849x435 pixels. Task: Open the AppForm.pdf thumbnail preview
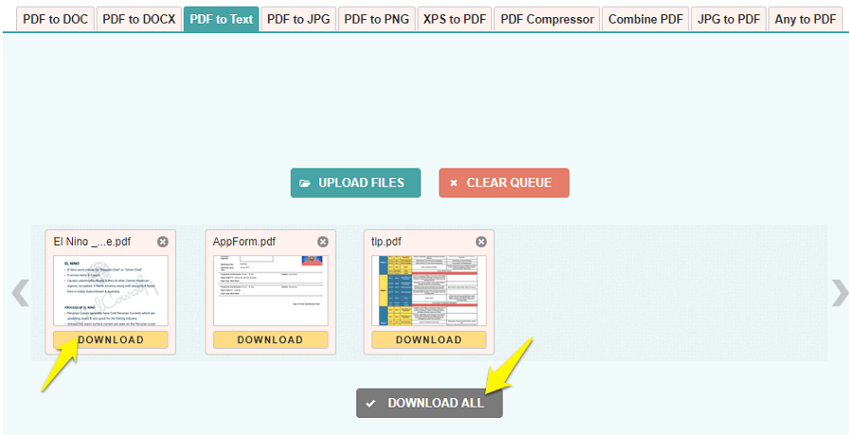click(270, 290)
